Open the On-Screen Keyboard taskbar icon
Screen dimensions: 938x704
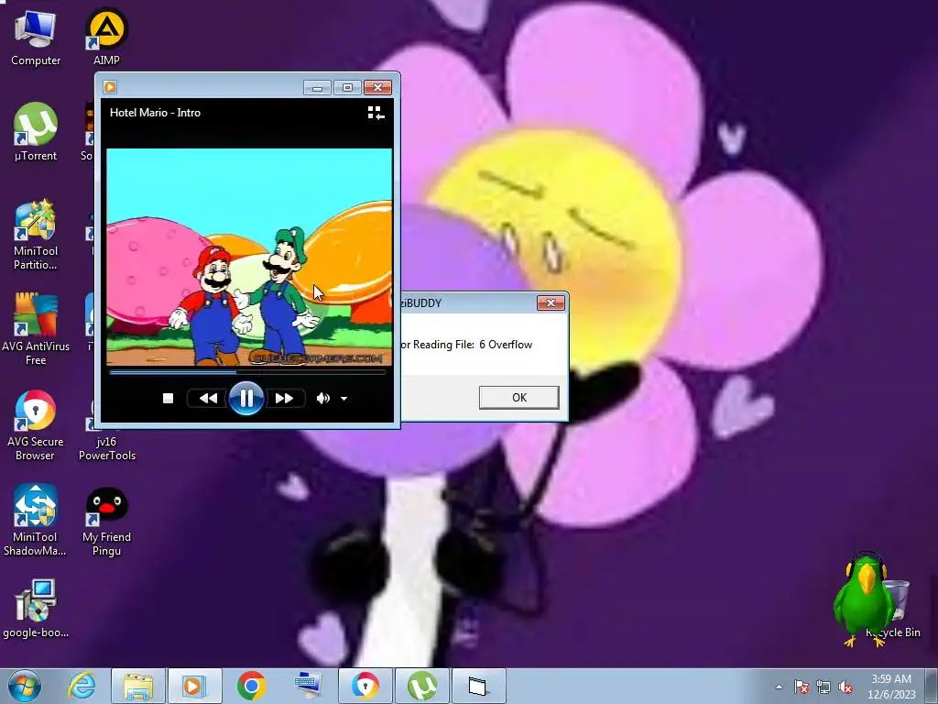click(309, 686)
